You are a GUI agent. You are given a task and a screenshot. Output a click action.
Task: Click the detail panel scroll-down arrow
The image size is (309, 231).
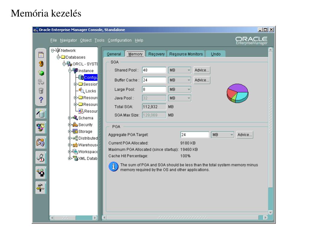(271, 212)
